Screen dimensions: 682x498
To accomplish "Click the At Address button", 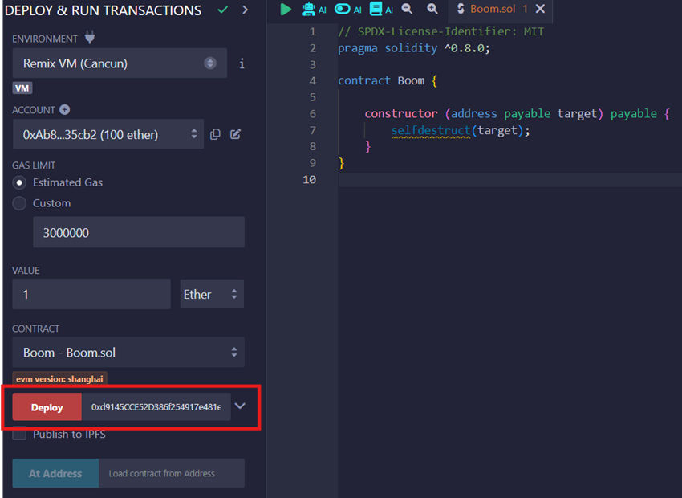I will click(x=55, y=473).
